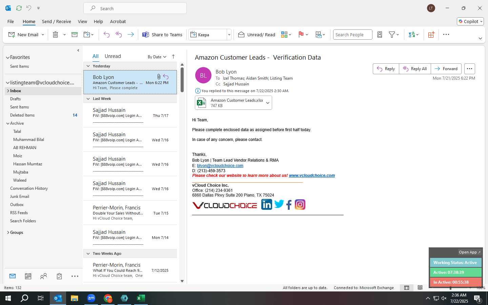Collapse the Yesterday message group
The height and width of the screenshot is (305, 488).
coord(88,66)
